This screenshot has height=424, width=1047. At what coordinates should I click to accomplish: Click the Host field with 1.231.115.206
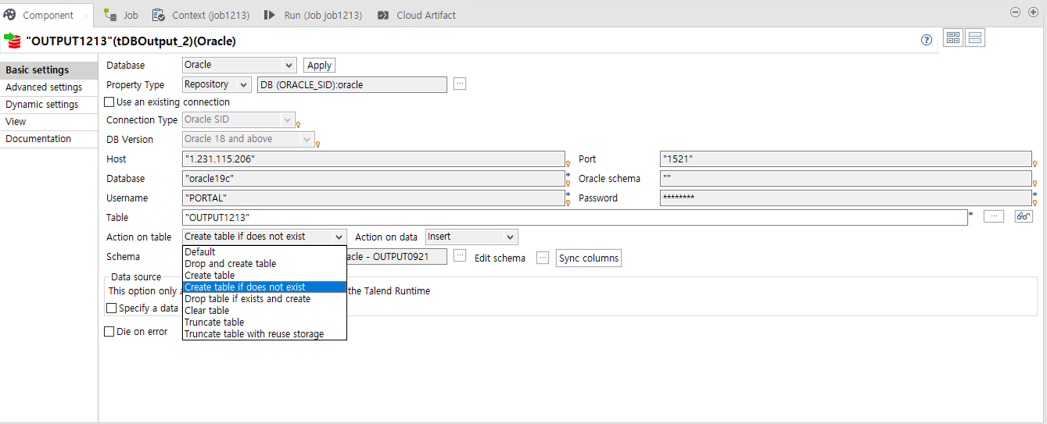[373, 159]
